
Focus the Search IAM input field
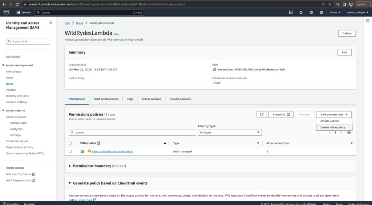[28, 41]
